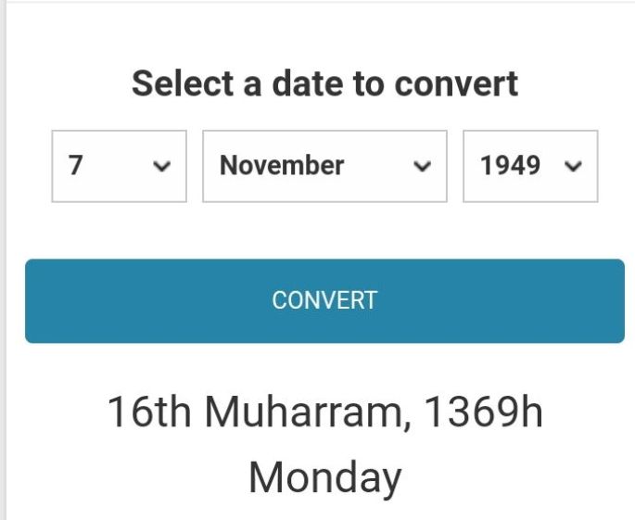635x520 pixels.
Task: Click the 1949 value in the year field
Action: [510, 166]
